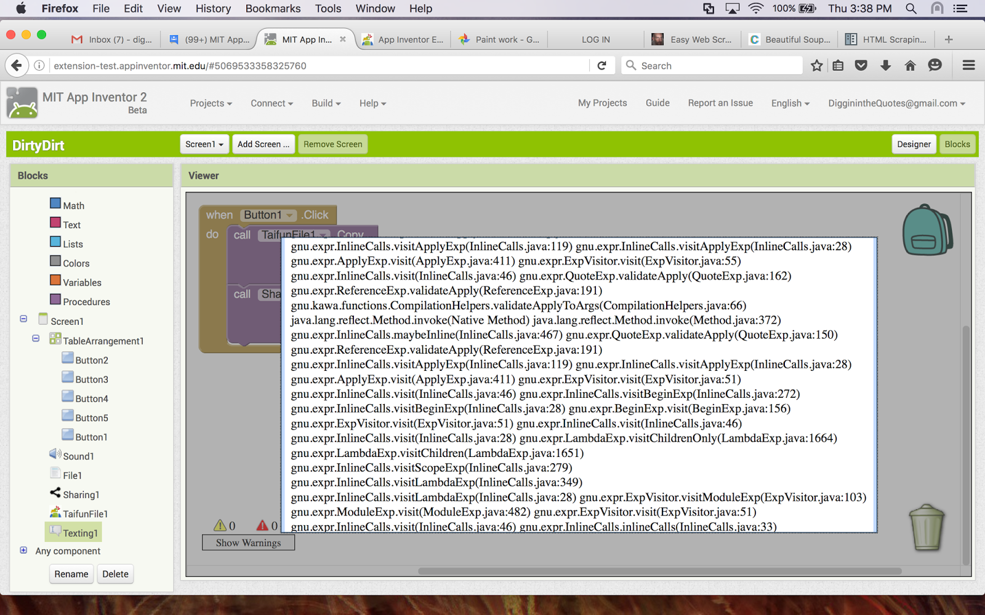Switch to the Designer view
Viewport: 985px width, 615px height.
click(914, 144)
